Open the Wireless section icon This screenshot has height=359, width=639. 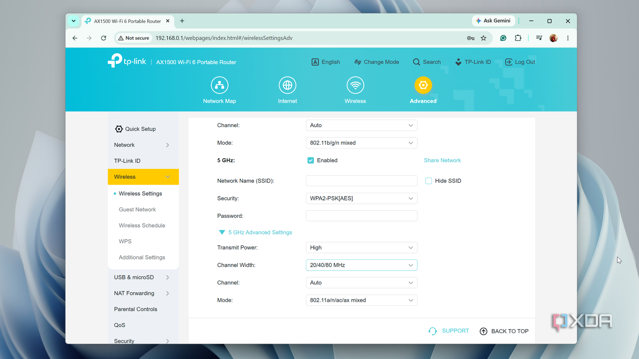(x=355, y=85)
